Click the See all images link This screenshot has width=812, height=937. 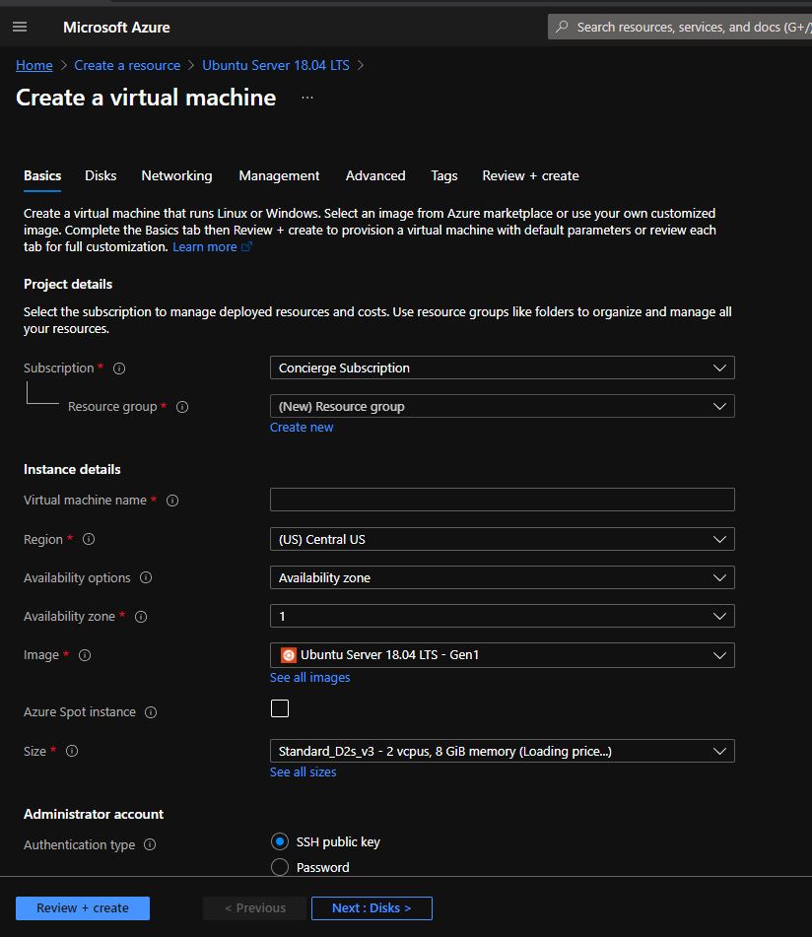click(x=309, y=678)
